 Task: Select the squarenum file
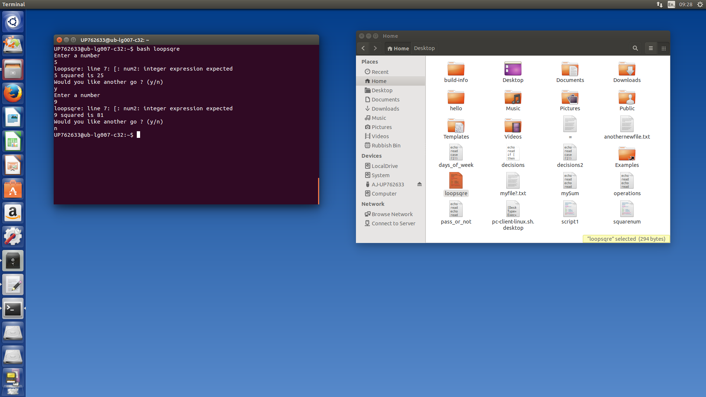coord(627,213)
